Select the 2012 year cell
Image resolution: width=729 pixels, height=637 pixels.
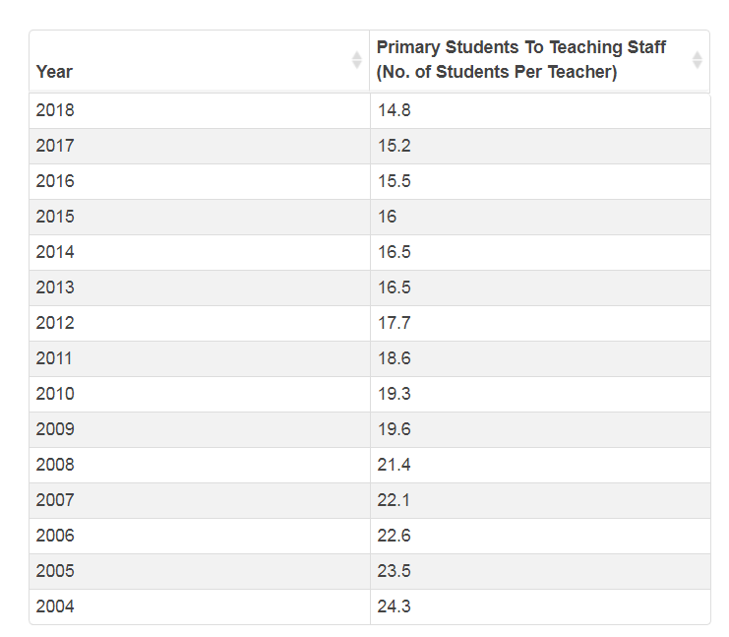[55, 323]
